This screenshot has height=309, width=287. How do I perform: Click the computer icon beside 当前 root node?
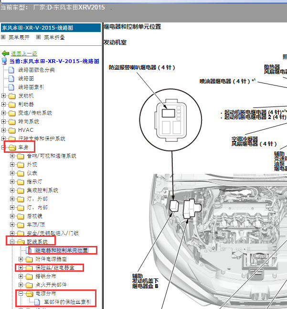[4, 61]
